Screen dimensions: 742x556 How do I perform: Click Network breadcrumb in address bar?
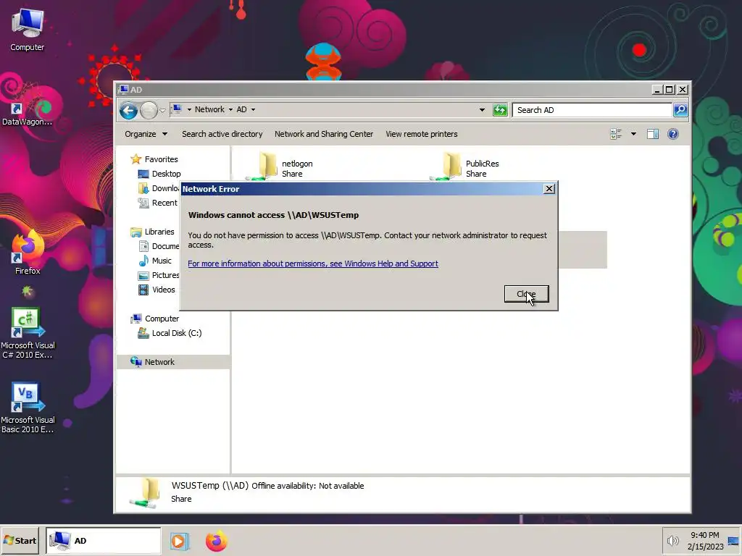pos(209,110)
